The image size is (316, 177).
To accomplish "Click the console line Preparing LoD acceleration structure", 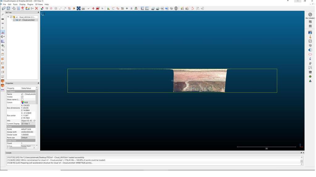I will [50, 163].
